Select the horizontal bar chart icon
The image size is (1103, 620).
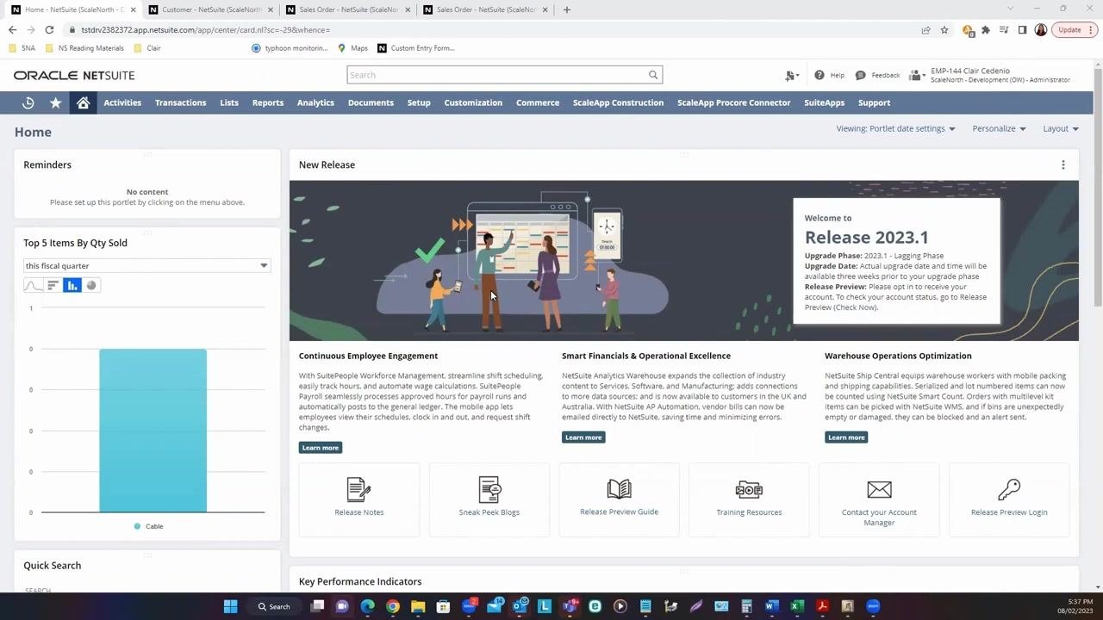click(53, 285)
